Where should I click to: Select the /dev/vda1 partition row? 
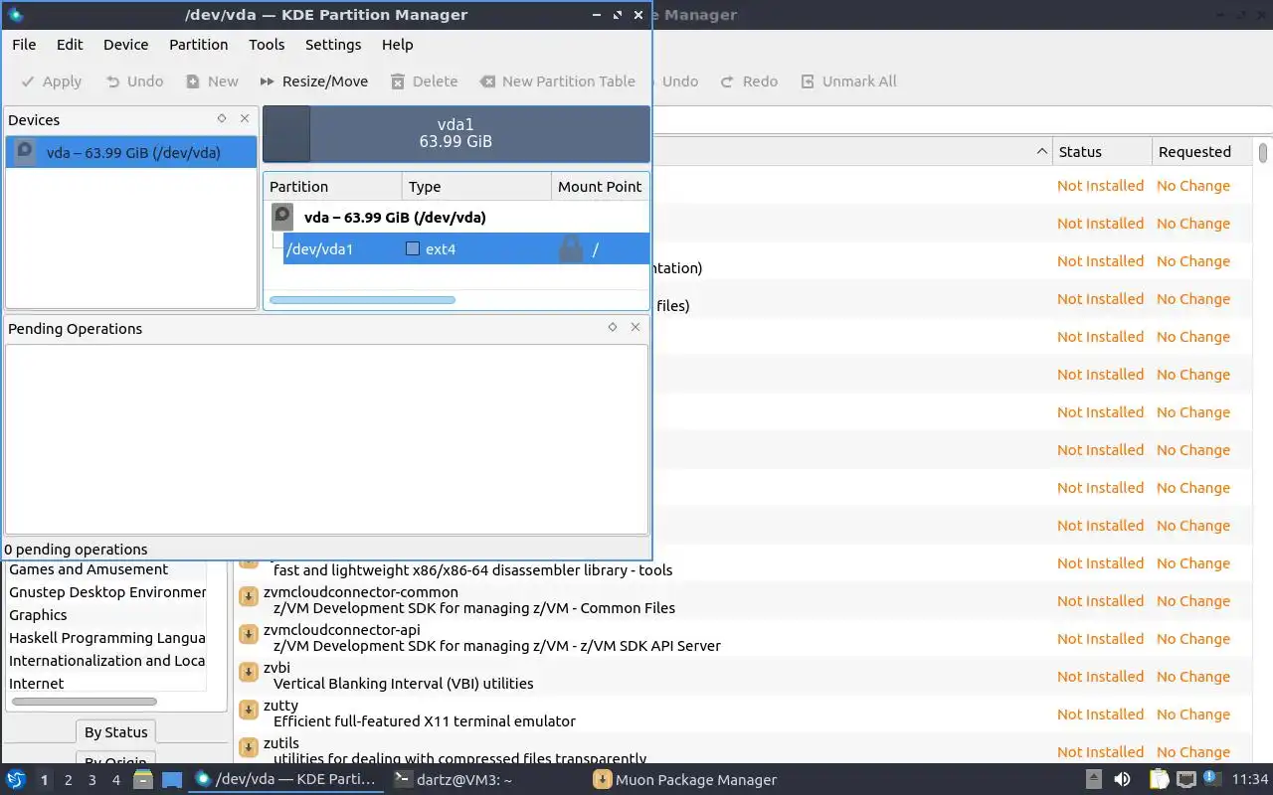(465, 248)
